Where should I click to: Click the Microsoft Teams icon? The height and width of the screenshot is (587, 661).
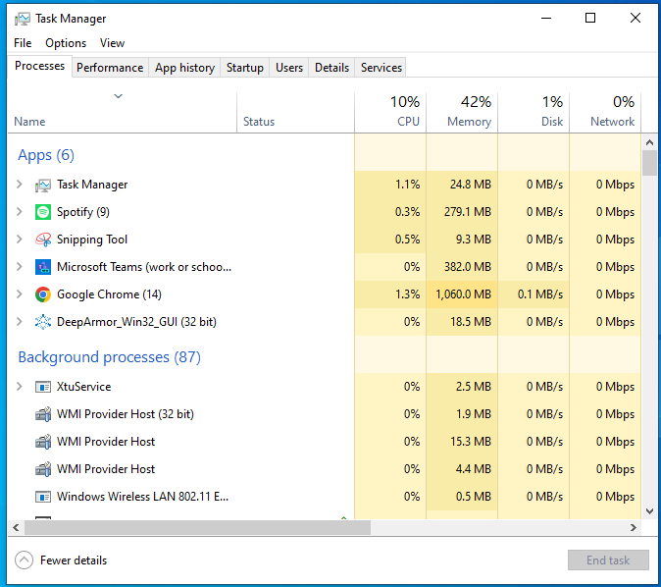[x=43, y=267]
